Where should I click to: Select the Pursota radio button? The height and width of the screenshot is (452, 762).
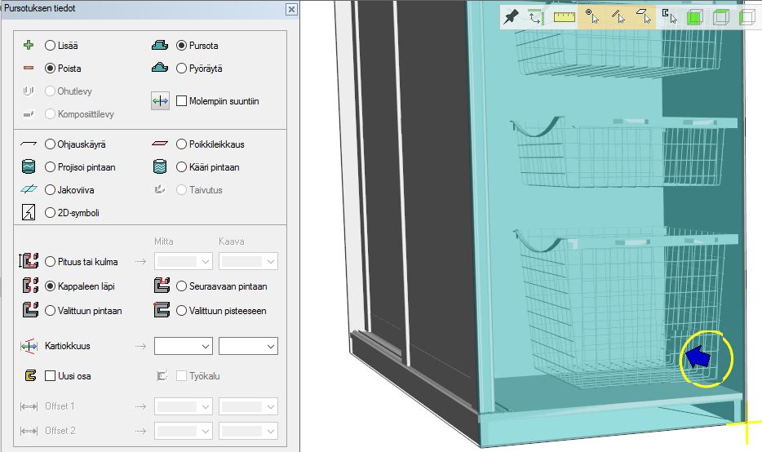click(181, 45)
